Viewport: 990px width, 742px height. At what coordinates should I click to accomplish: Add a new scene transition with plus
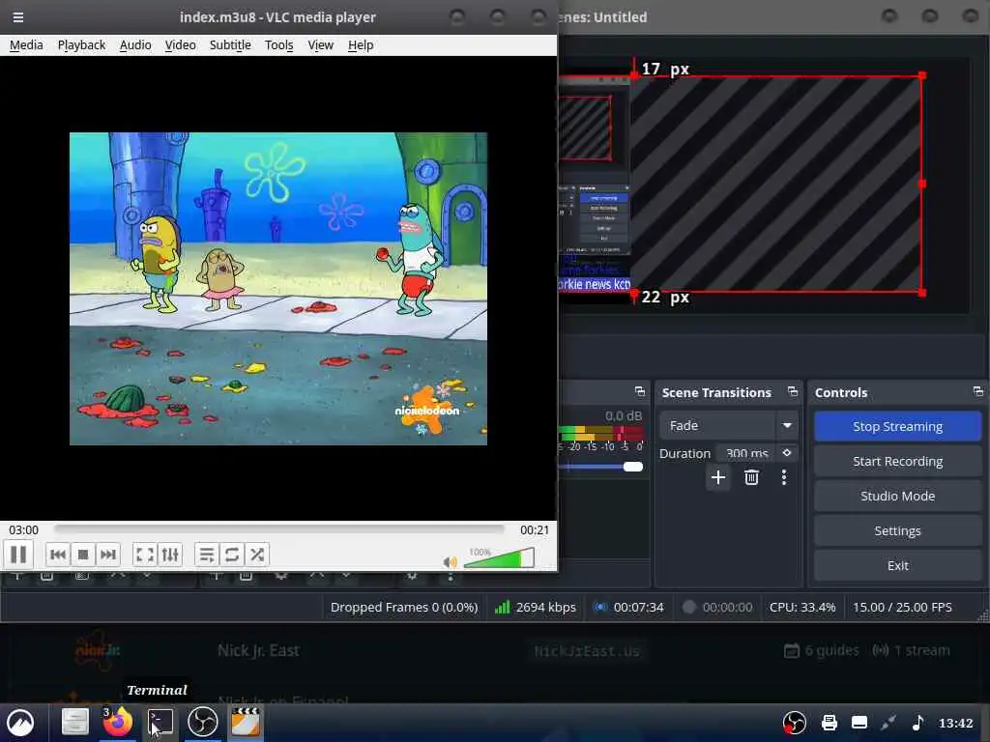click(x=718, y=477)
